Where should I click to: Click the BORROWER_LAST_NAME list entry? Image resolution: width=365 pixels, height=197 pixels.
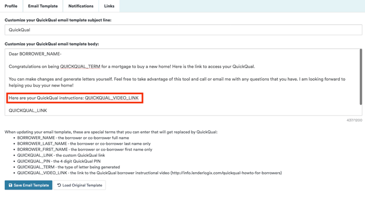(84, 144)
